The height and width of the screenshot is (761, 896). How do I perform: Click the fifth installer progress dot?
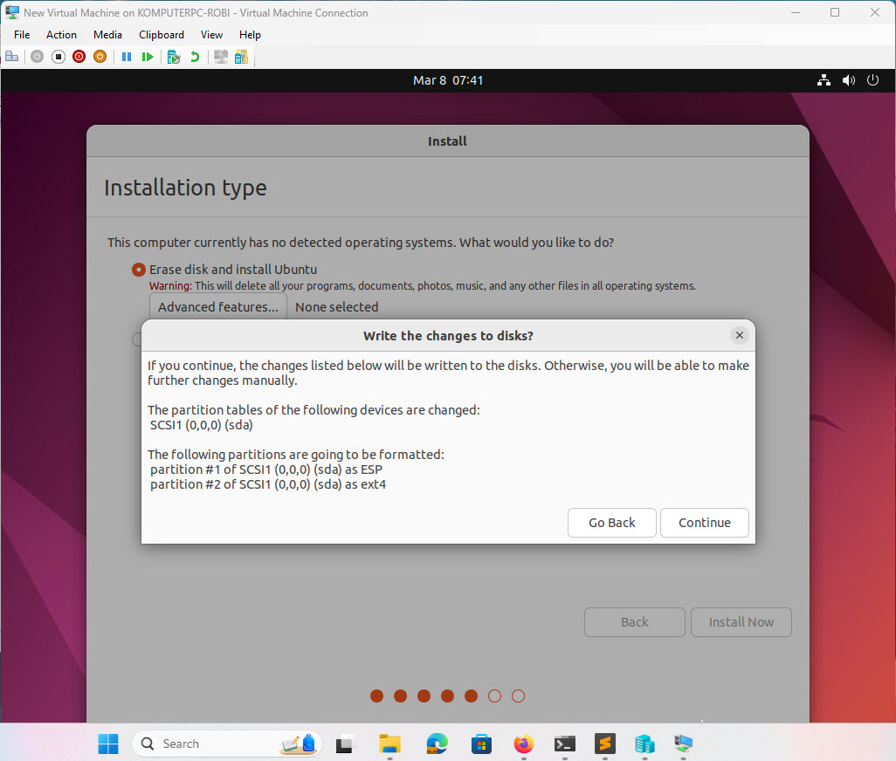[471, 696]
